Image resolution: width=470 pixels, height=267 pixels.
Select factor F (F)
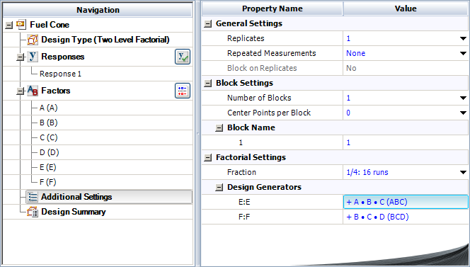tap(47, 182)
